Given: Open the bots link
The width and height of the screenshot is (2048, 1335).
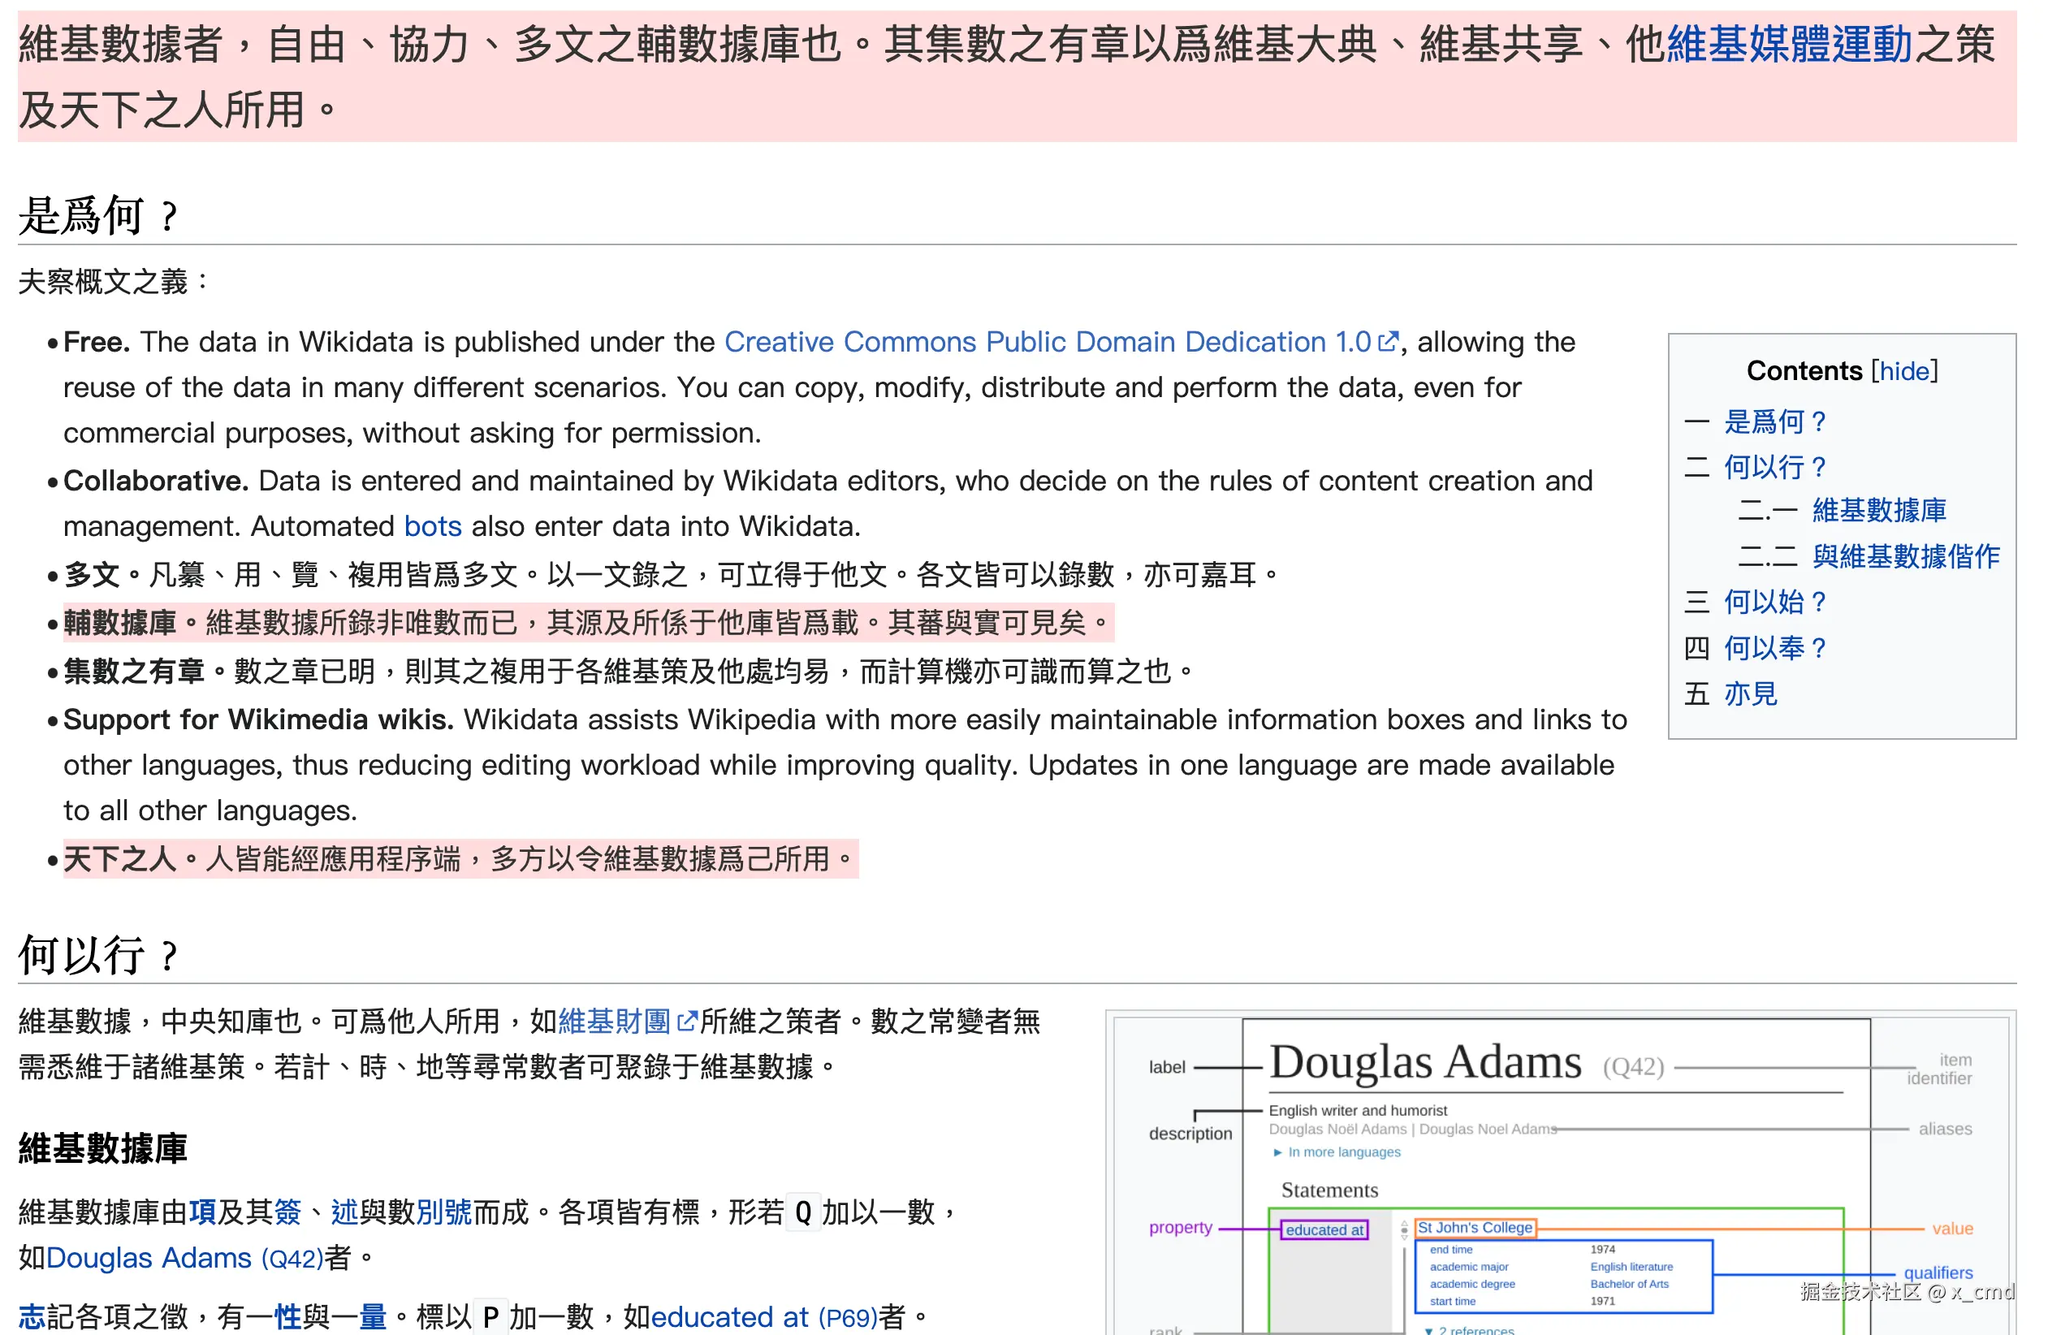Looking at the screenshot, I should [x=433, y=526].
